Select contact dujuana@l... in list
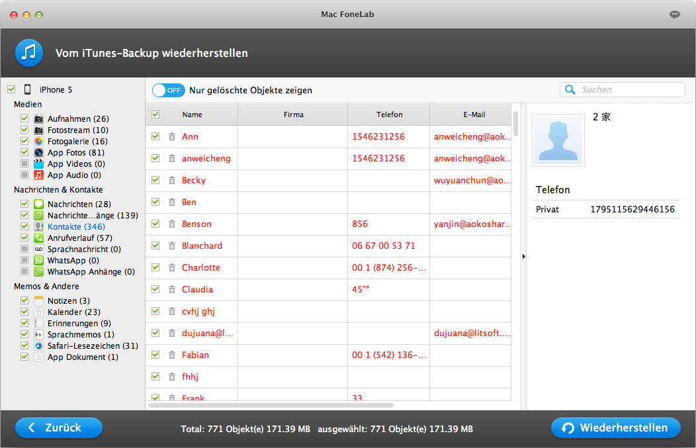Screen dimensions: 696x448 (x=208, y=333)
